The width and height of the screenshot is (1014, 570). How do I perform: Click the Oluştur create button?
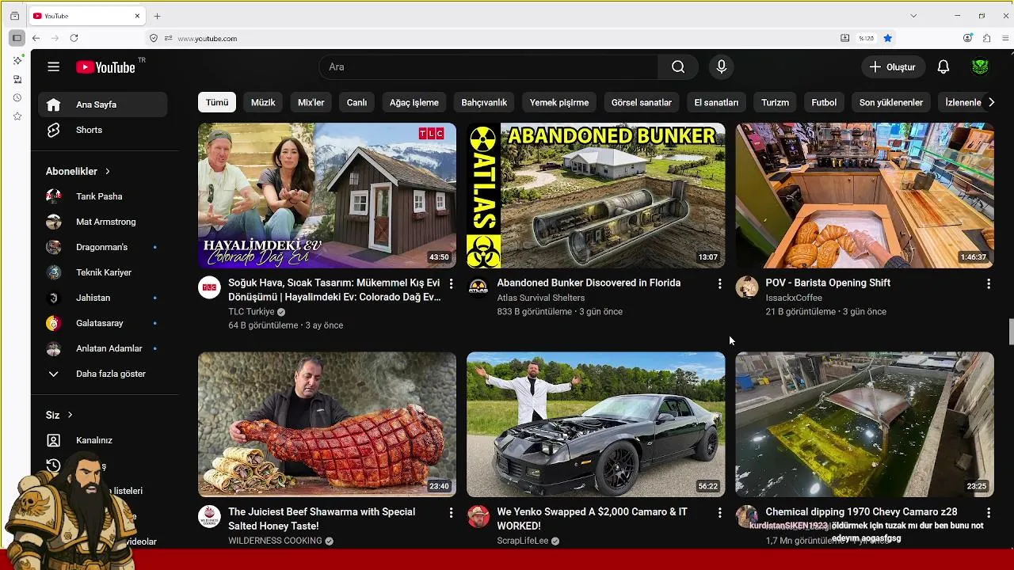(x=893, y=67)
